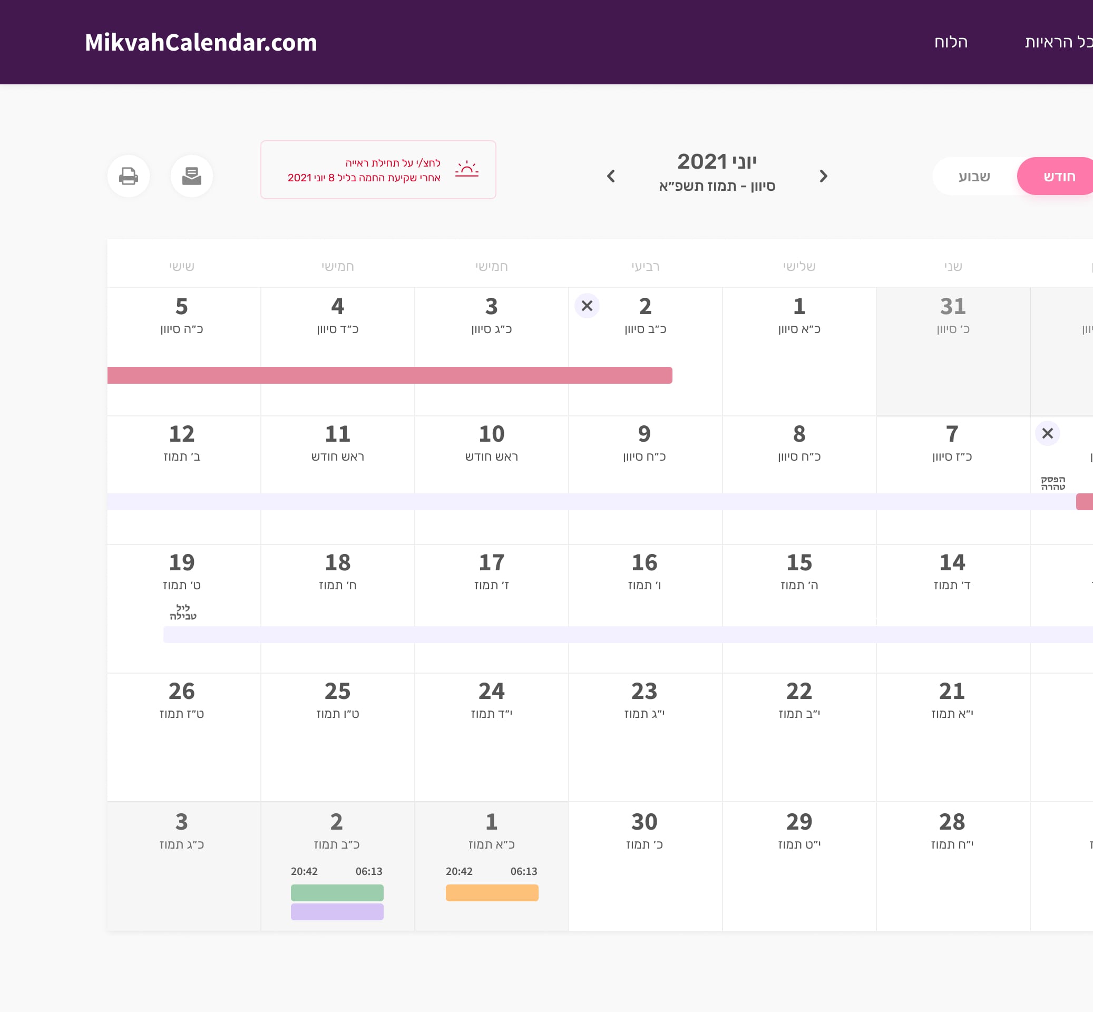This screenshot has height=1012, width=1093.
Task: Click the purple bar on July 2
Action: coord(337,912)
